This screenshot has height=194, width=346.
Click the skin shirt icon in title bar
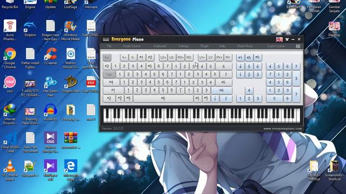[287, 39]
